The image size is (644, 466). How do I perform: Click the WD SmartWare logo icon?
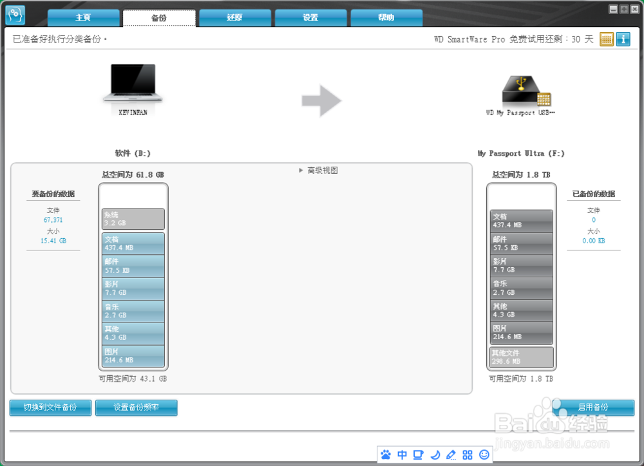coord(15,15)
